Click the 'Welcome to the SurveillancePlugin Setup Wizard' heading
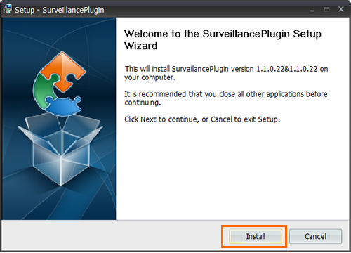 (x=223, y=39)
